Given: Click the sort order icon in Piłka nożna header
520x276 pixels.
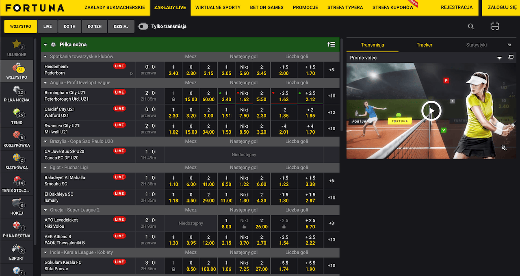Looking at the screenshot, I should point(331,45).
